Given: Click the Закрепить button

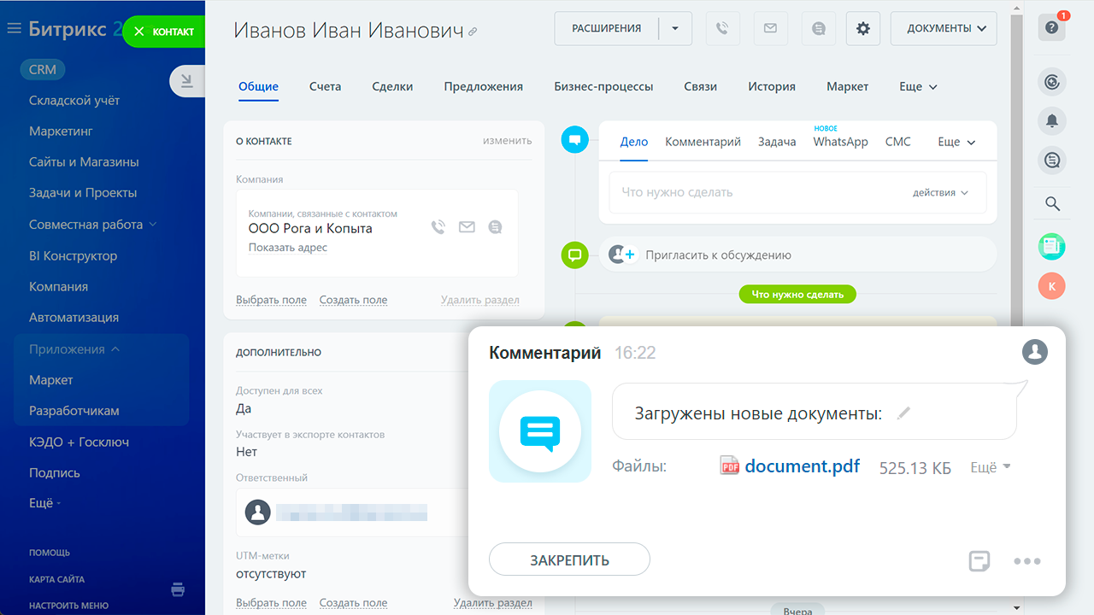Looking at the screenshot, I should (x=569, y=559).
